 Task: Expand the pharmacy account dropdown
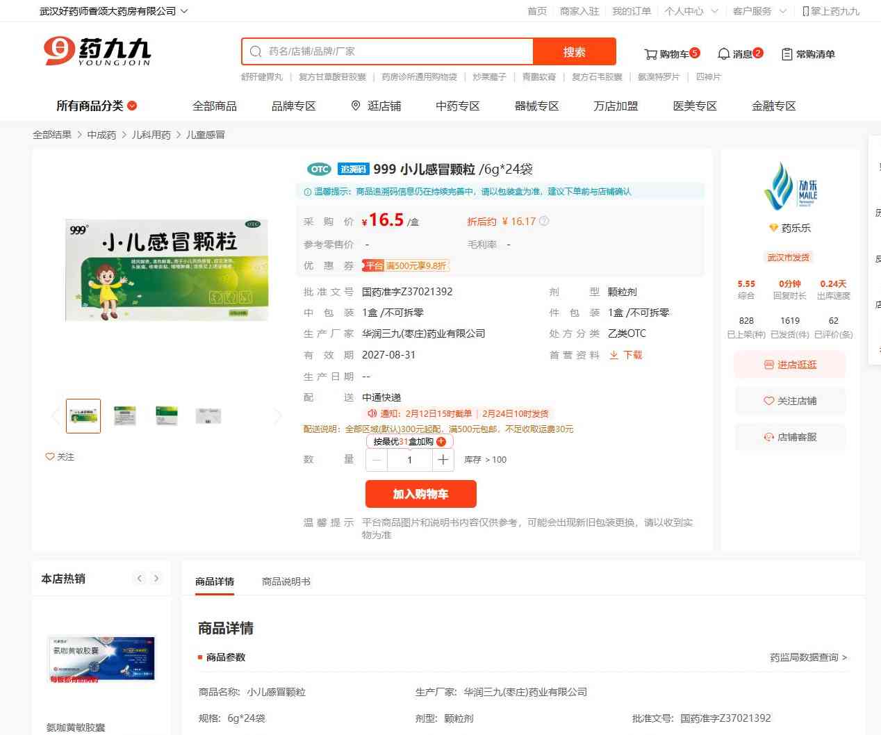pos(184,11)
